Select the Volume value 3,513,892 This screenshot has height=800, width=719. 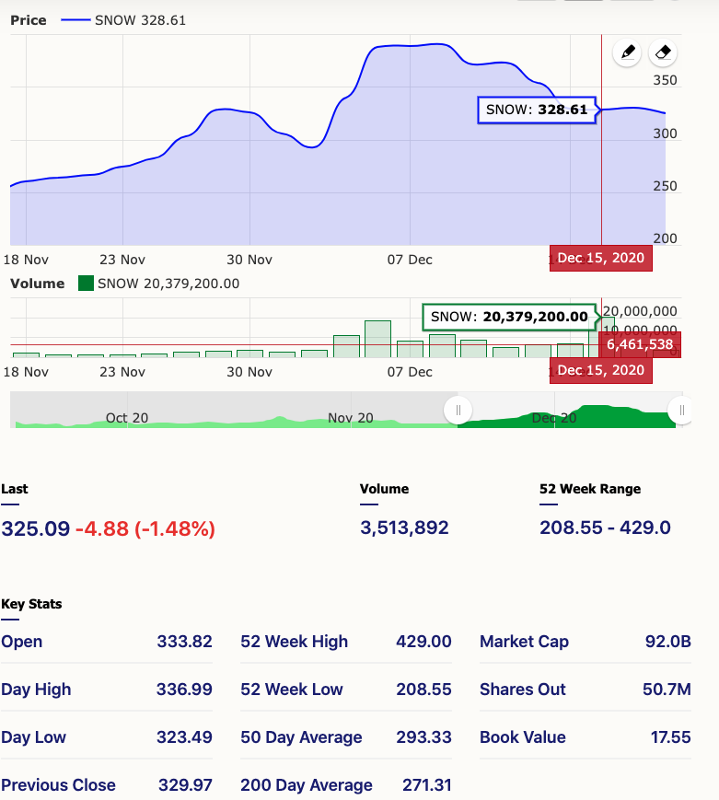pyautogui.click(x=404, y=528)
